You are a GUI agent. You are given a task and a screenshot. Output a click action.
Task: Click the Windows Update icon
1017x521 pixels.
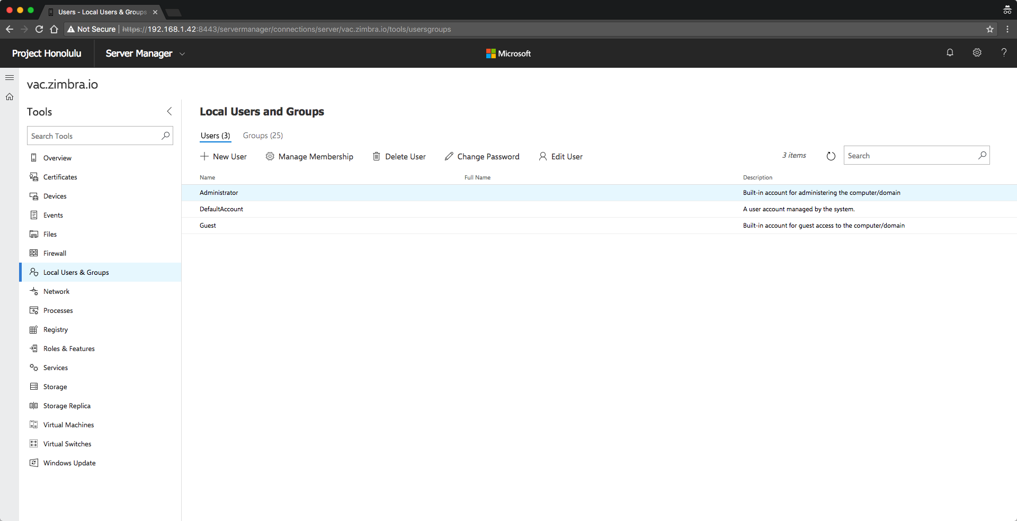coord(34,463)
